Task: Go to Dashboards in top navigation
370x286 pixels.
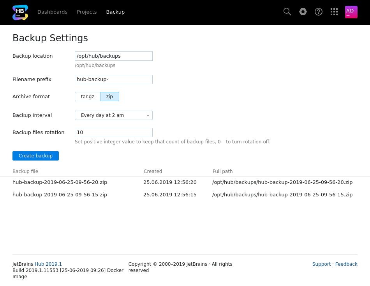Action: [52, 12]
